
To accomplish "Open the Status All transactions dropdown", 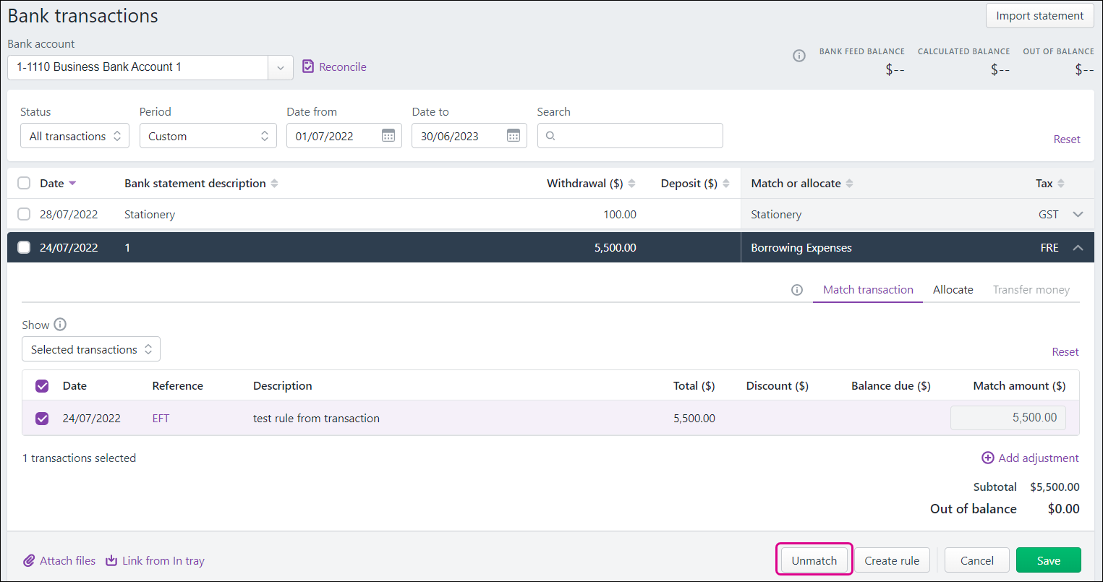I will [74, 136].
